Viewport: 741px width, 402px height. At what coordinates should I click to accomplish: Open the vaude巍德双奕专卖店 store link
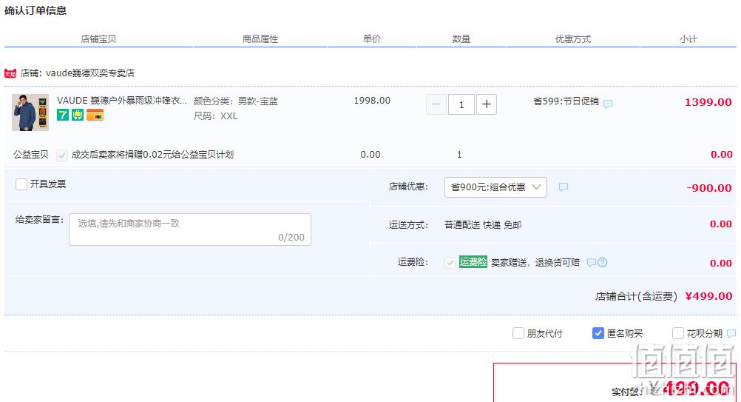[90, 73]
